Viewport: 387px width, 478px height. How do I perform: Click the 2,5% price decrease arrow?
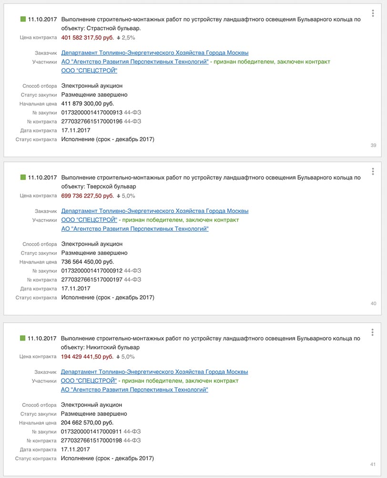(x=119, y=38)
